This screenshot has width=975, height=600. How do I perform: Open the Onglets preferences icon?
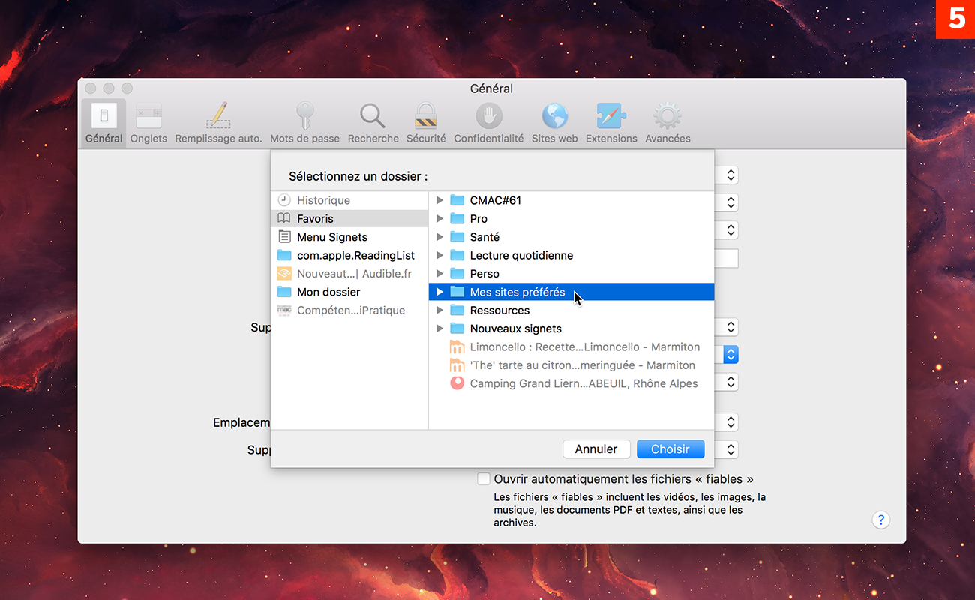[148, 116]
